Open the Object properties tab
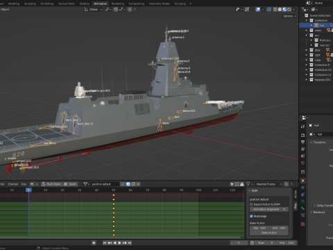 pyautogui.click(x=302, y=181)
